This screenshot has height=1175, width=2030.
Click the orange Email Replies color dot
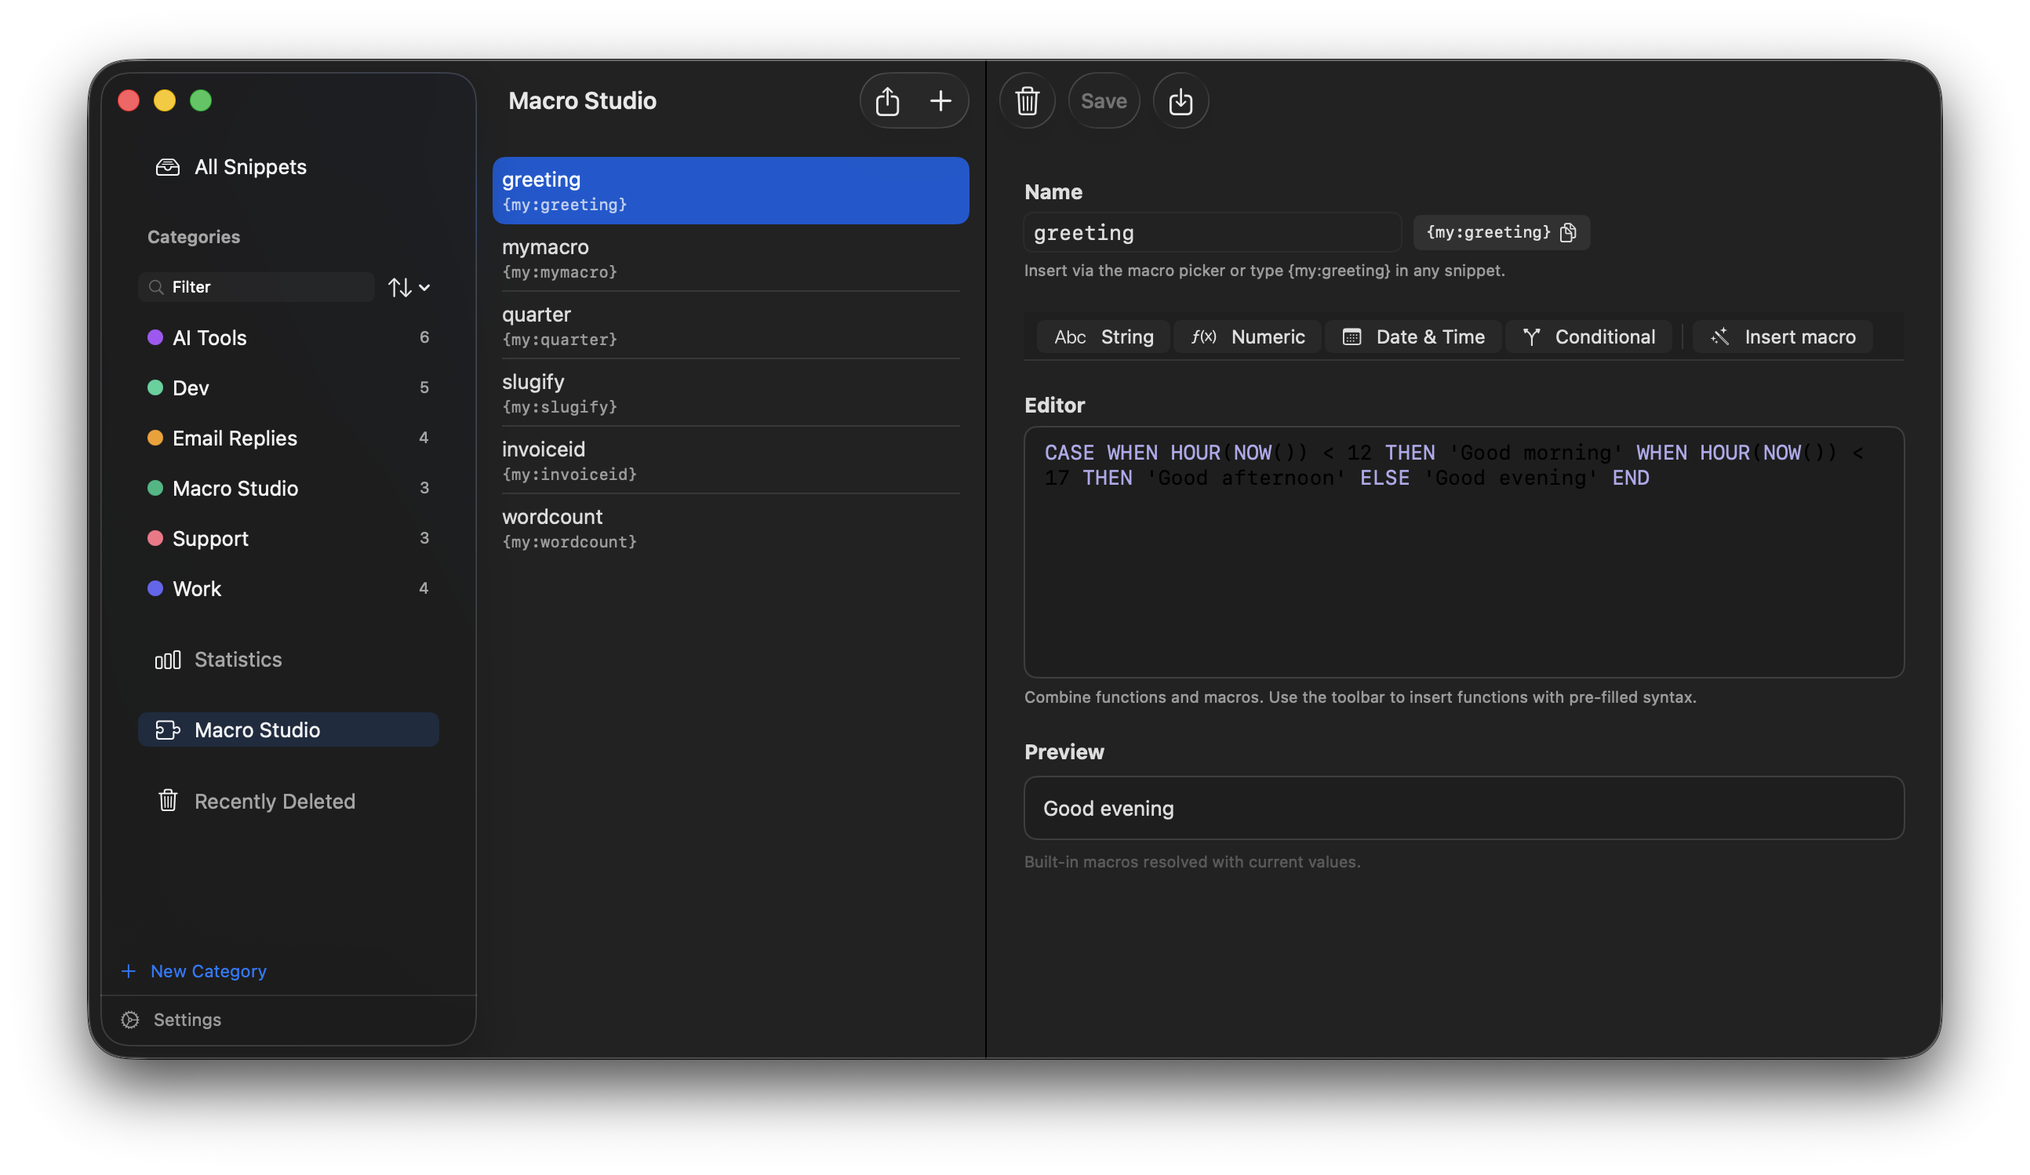pos(155,438)
